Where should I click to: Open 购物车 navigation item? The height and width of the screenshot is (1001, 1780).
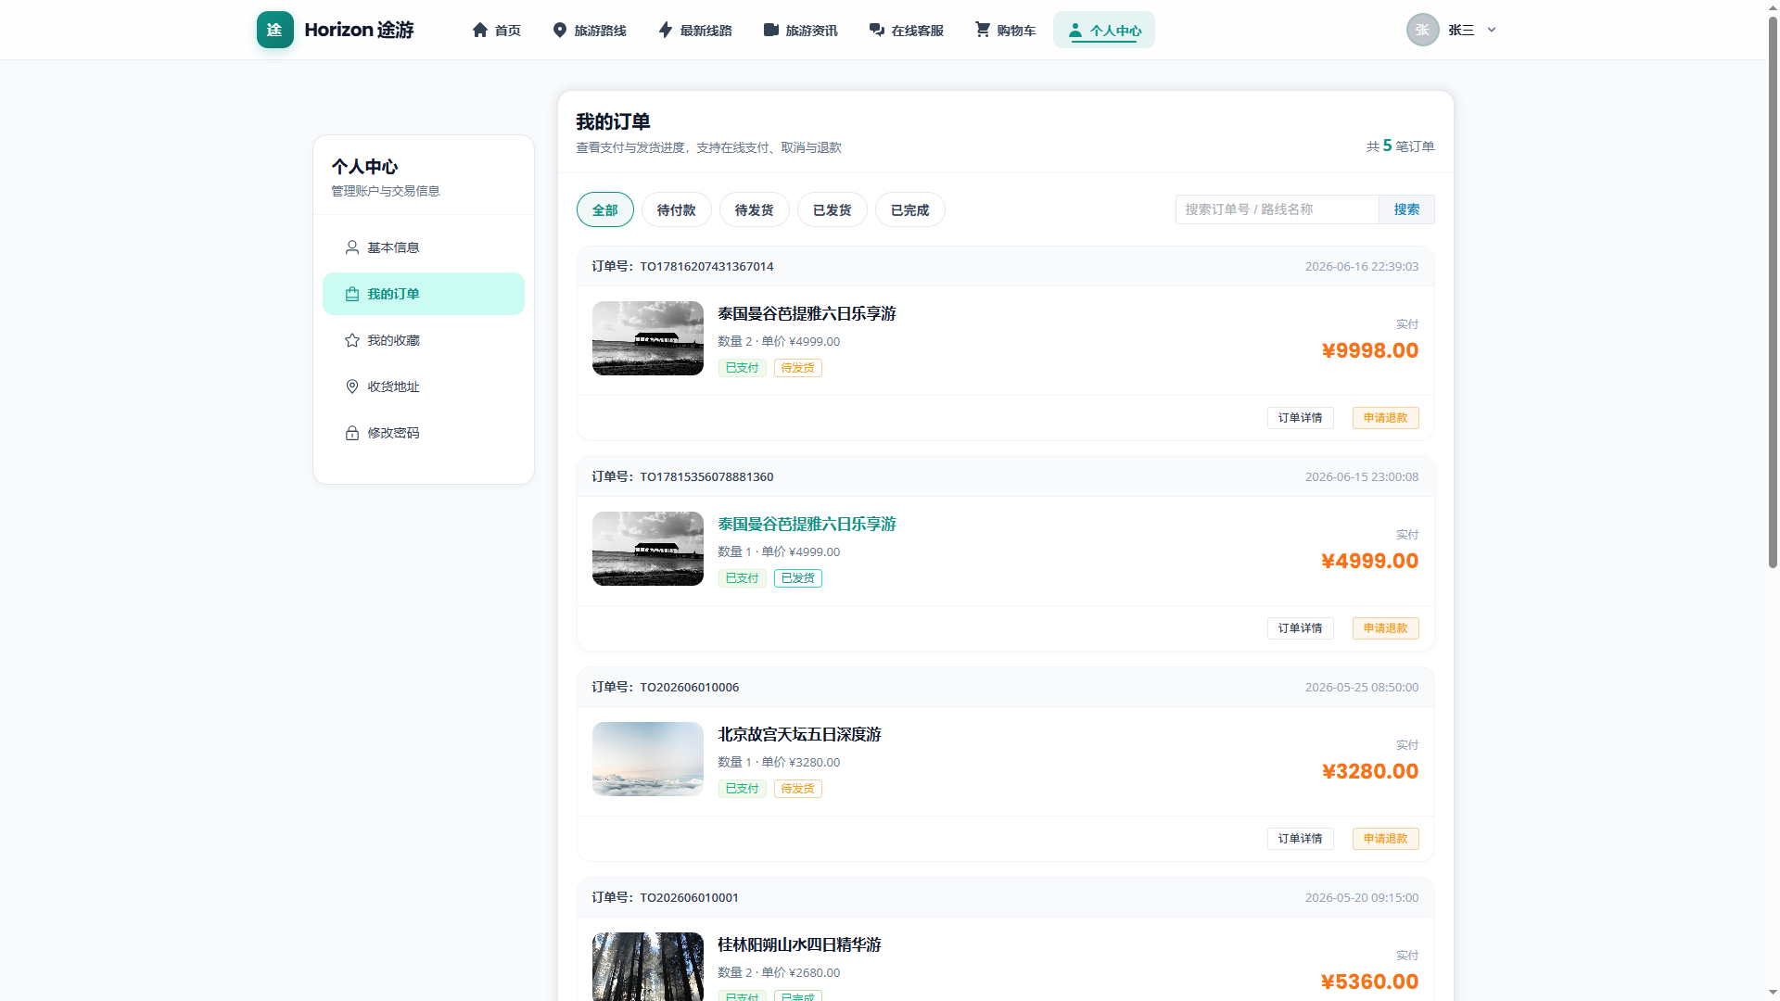(1005, 30)
